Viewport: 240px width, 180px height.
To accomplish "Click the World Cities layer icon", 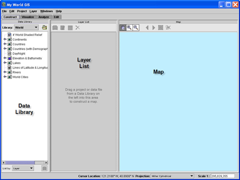I will coord(10,77).
